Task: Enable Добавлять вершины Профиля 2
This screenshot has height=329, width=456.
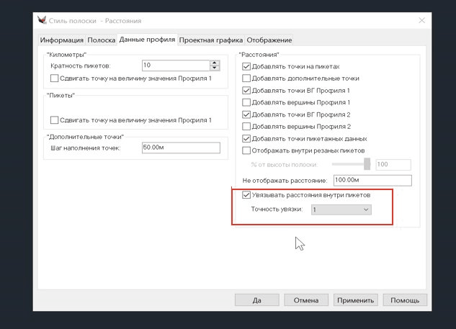Action: pos(247,126)
